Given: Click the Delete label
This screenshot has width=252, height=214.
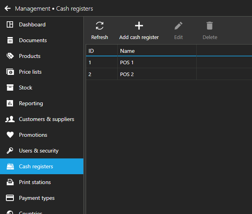Looking at the screenshot, I should (210, 37).
